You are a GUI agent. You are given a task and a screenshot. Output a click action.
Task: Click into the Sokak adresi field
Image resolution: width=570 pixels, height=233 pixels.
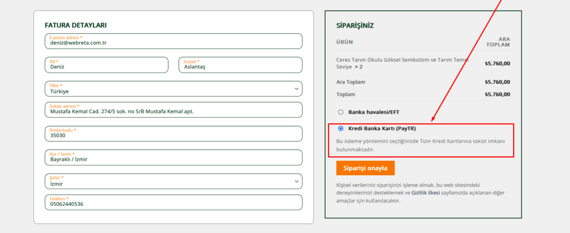coord(173,110)
